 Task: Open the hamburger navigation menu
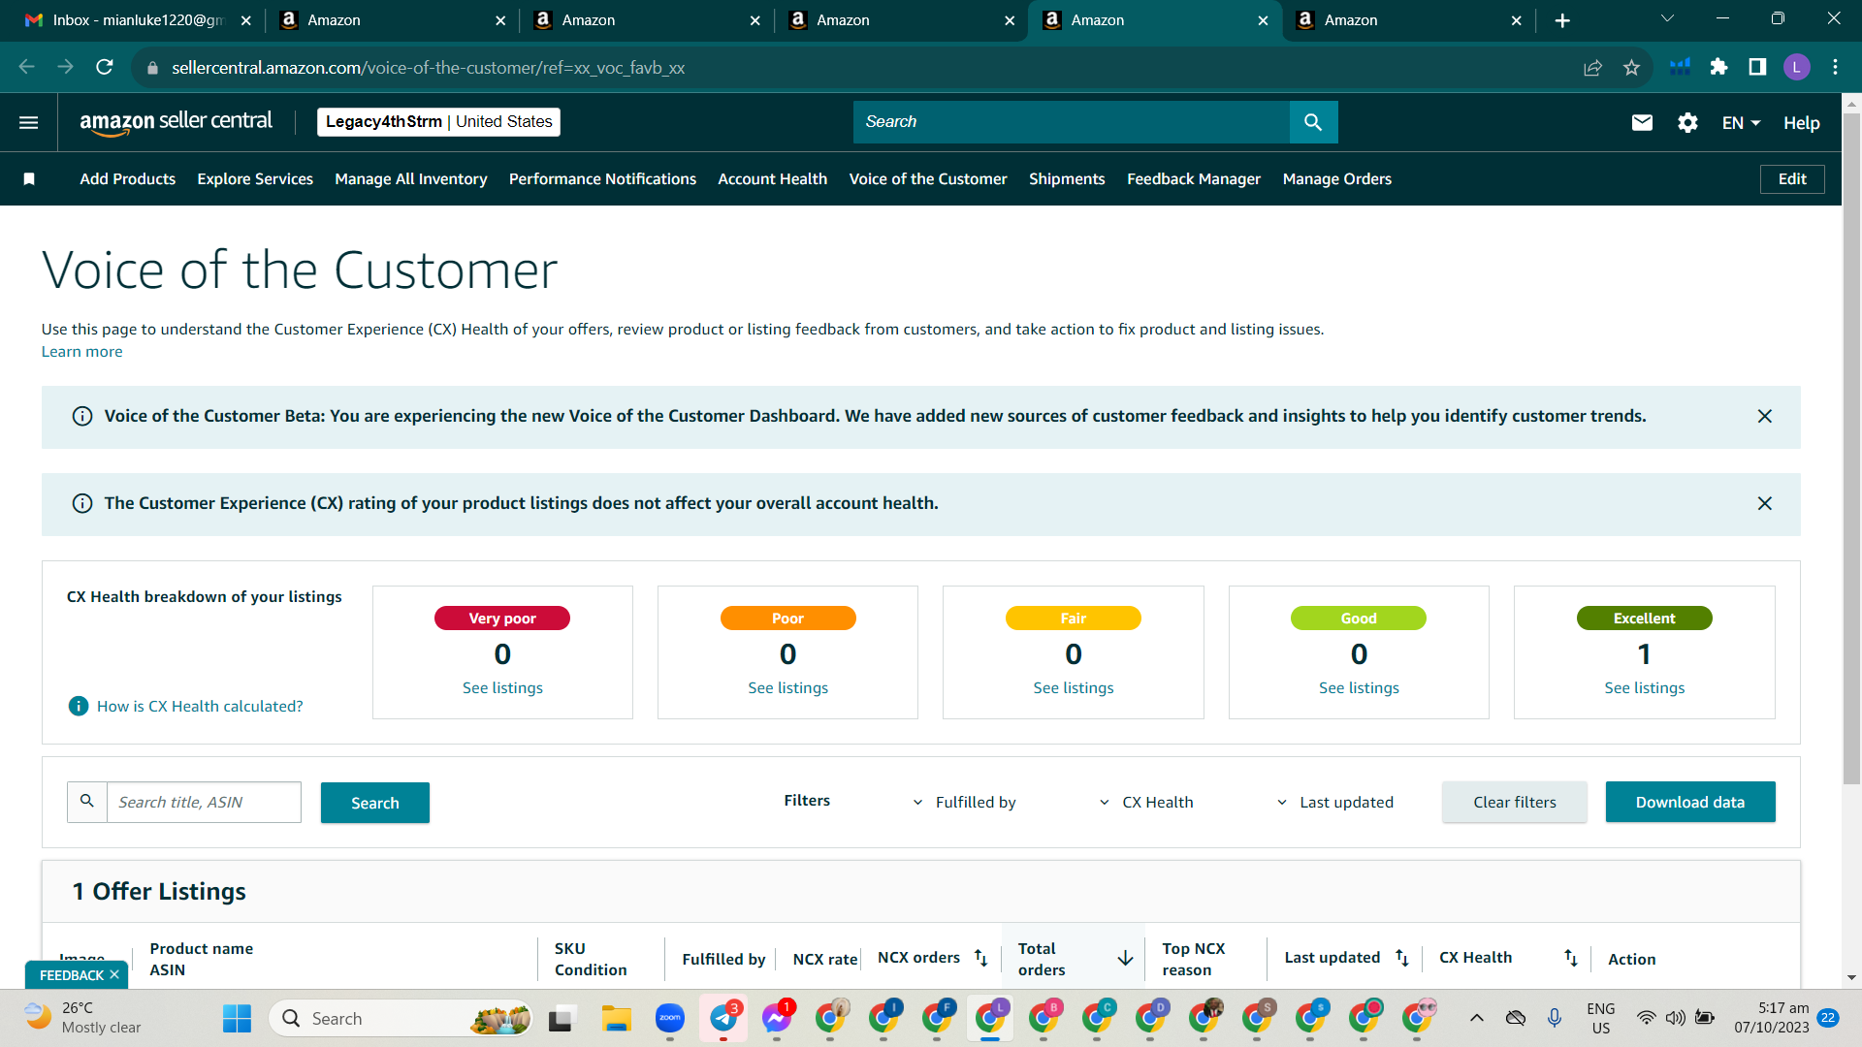pos(28,122)
